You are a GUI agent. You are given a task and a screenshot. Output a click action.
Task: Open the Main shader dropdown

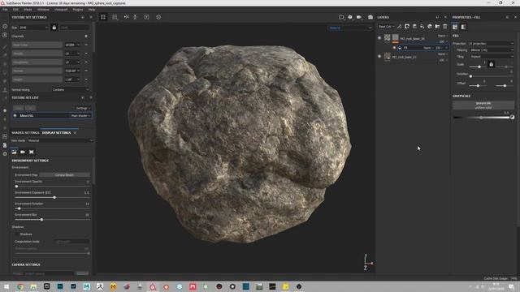(80, 115)
